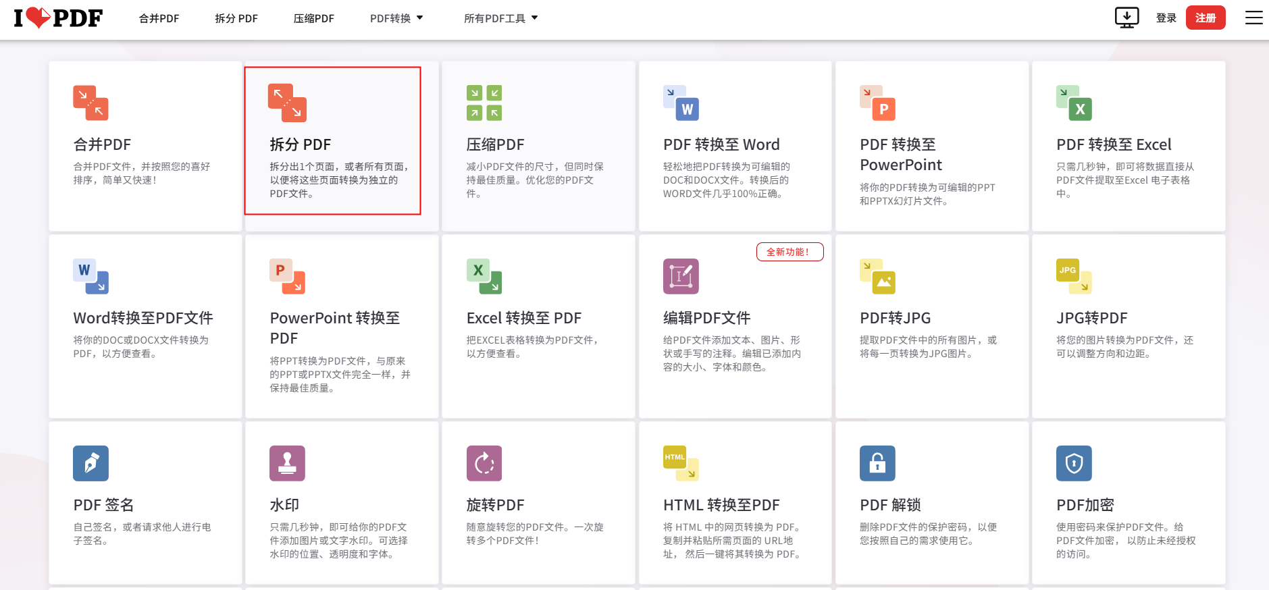Open the 合并PDF card title
Viewport: 1269px width, 590px height.
102,144
